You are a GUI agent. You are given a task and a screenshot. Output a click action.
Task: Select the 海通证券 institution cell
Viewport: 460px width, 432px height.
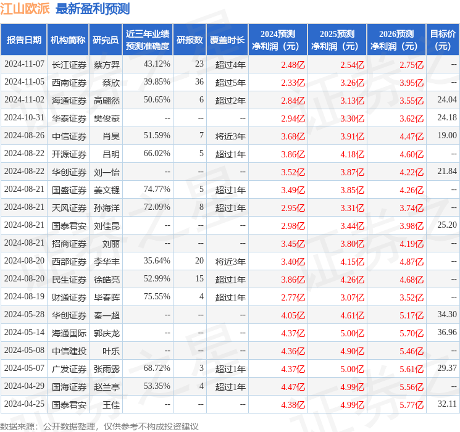point(69,101)
